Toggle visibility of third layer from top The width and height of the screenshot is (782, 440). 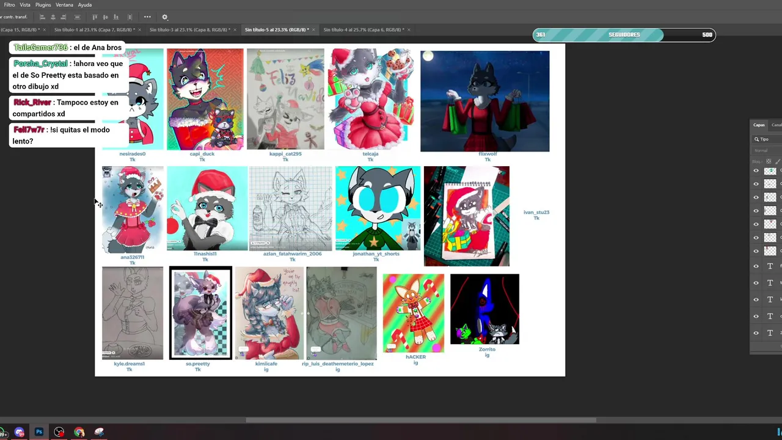[756, 197]
